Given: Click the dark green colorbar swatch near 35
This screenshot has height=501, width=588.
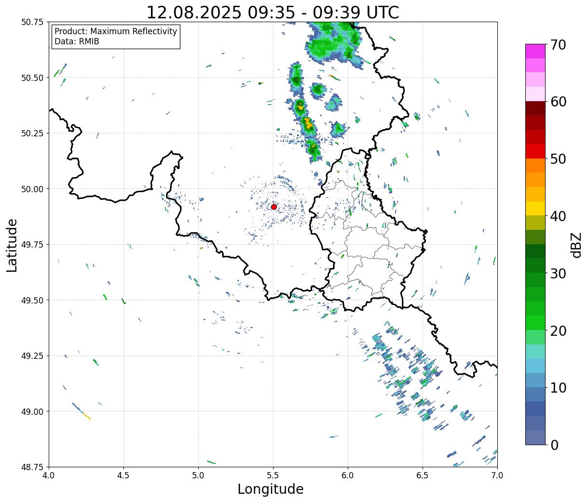Looking at the screenshot, I should coord(535,251).
